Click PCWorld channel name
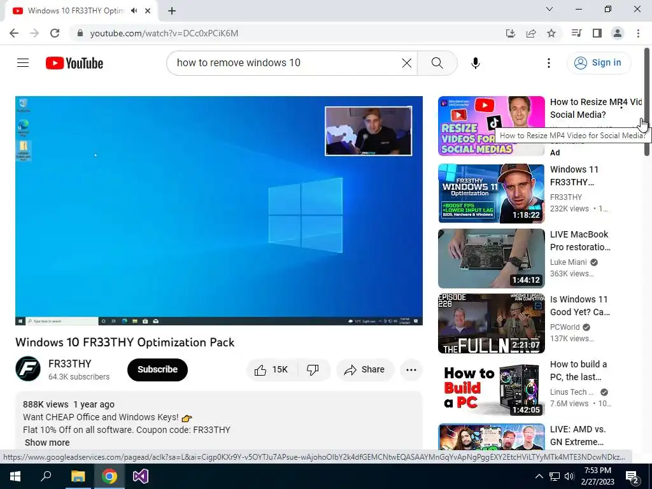652x489 pixels. (565, 327)
